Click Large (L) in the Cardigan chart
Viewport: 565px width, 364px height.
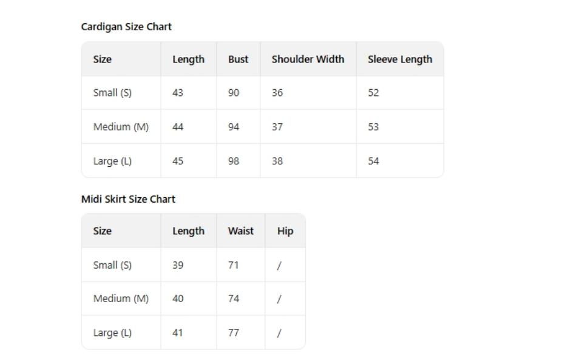click(112, 161)
